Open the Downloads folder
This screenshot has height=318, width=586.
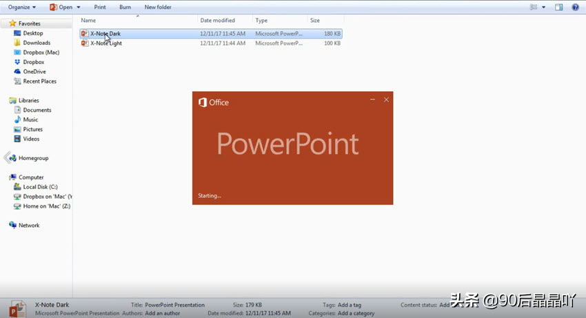tap(37, 43)
